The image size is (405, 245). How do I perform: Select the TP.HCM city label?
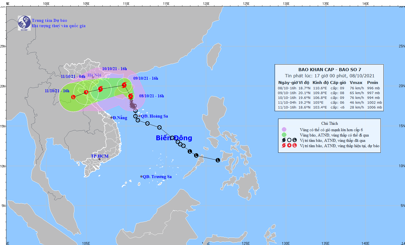(x=100, y=156)
